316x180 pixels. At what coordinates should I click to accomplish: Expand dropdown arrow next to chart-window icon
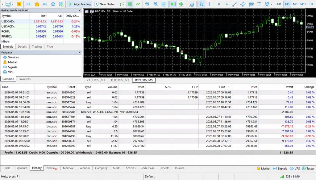(12, 4)
